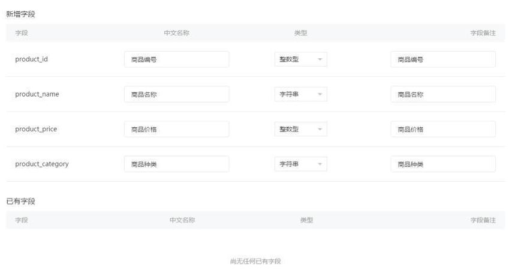This screenshot has width=515, height=276.
Task: Select the product_name field label
Action: coord(37,94)
